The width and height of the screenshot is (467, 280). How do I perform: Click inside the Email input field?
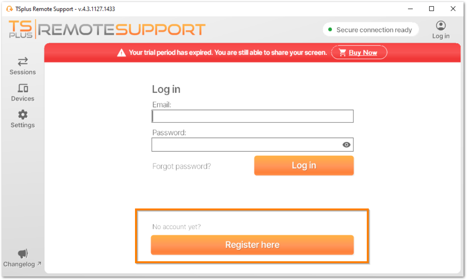(252, 116)
